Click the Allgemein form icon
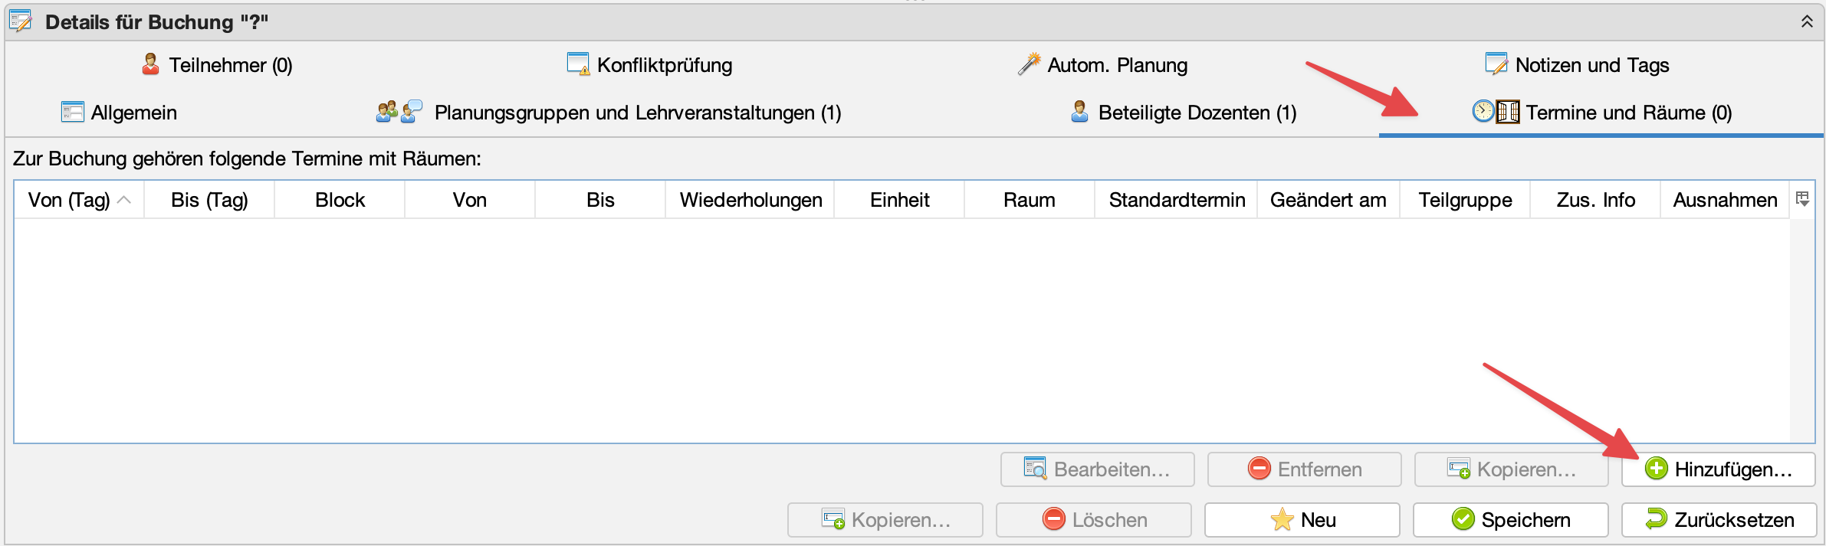Screen dimensions: 1826x546 [72, 113]
